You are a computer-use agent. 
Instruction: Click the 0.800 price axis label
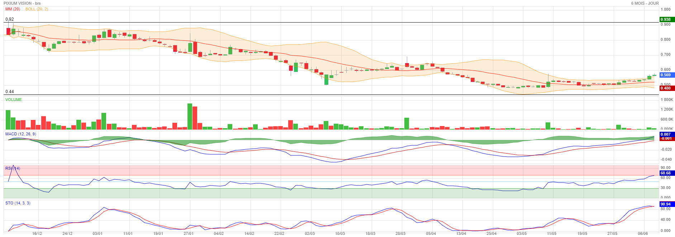point(666,39)
